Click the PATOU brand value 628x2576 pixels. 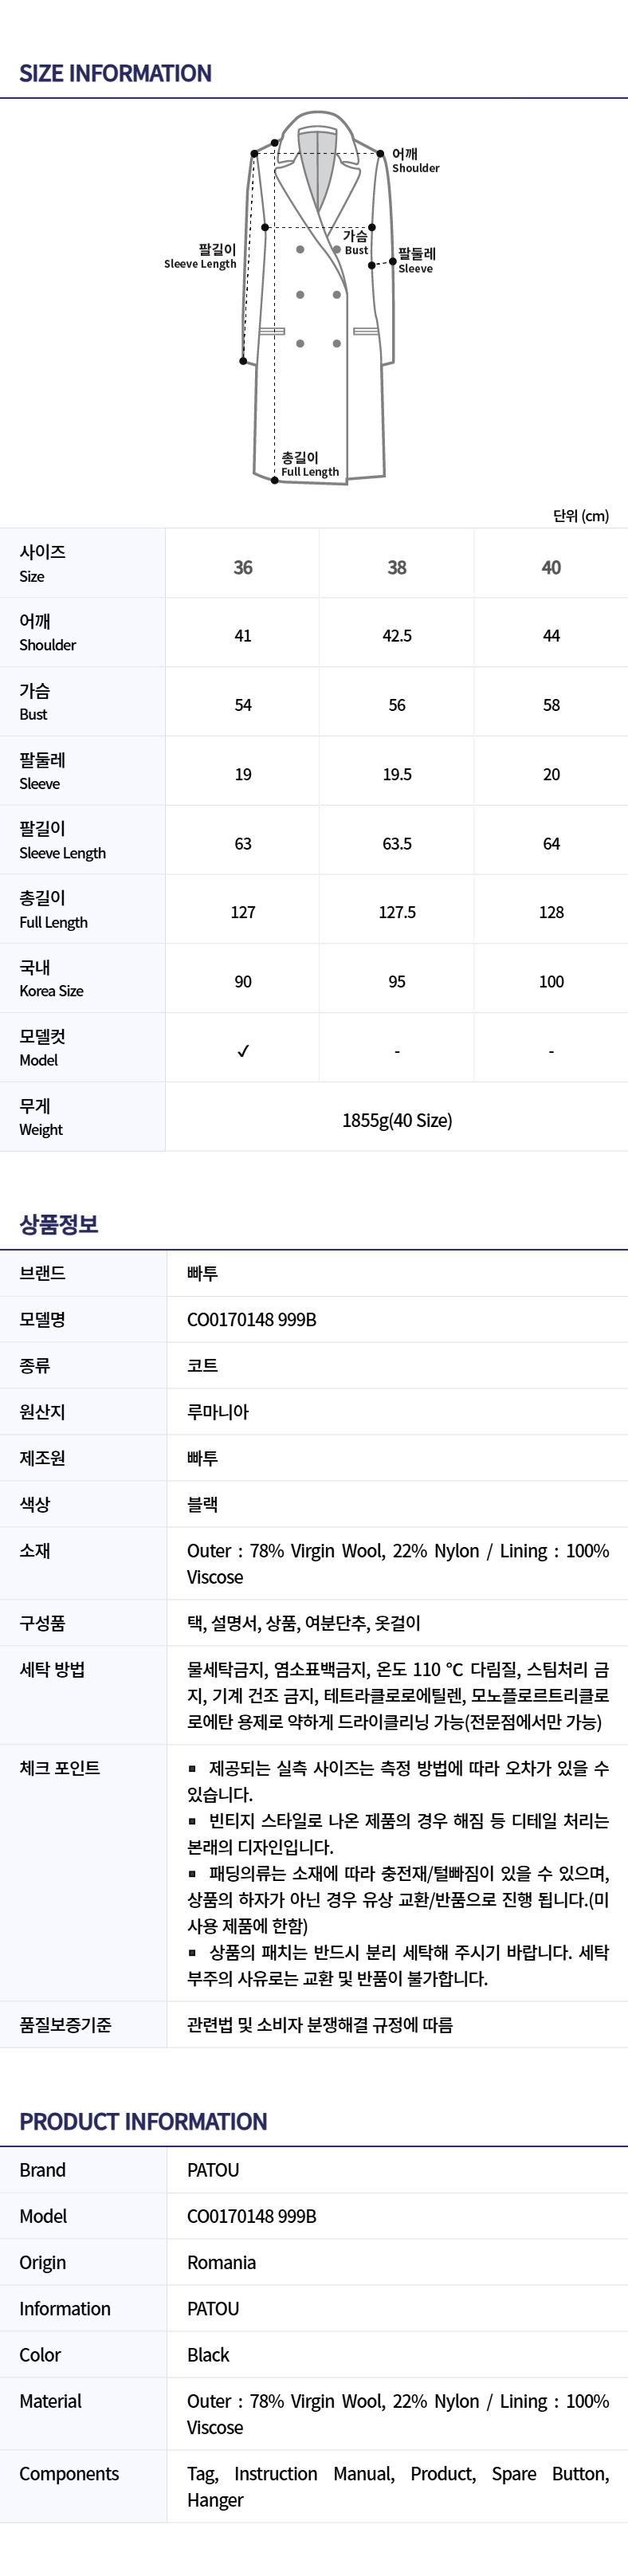213,2170
